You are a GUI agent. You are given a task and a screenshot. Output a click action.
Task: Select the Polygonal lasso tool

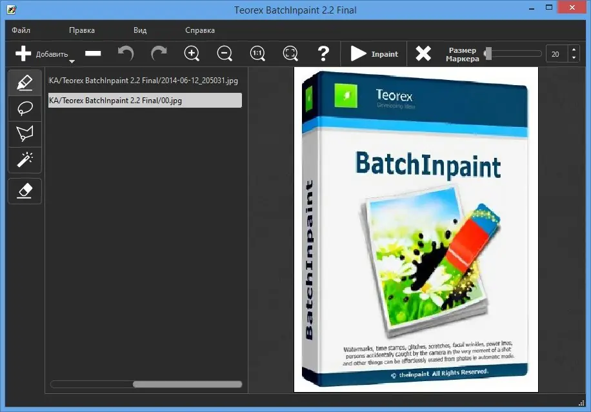click(x=25, y=134)
